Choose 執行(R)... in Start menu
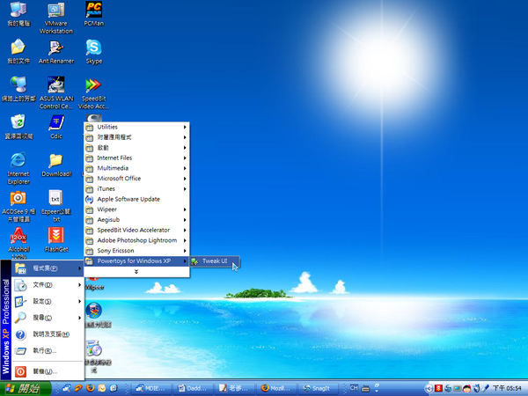The image size is (528, 396). point(48,351)
